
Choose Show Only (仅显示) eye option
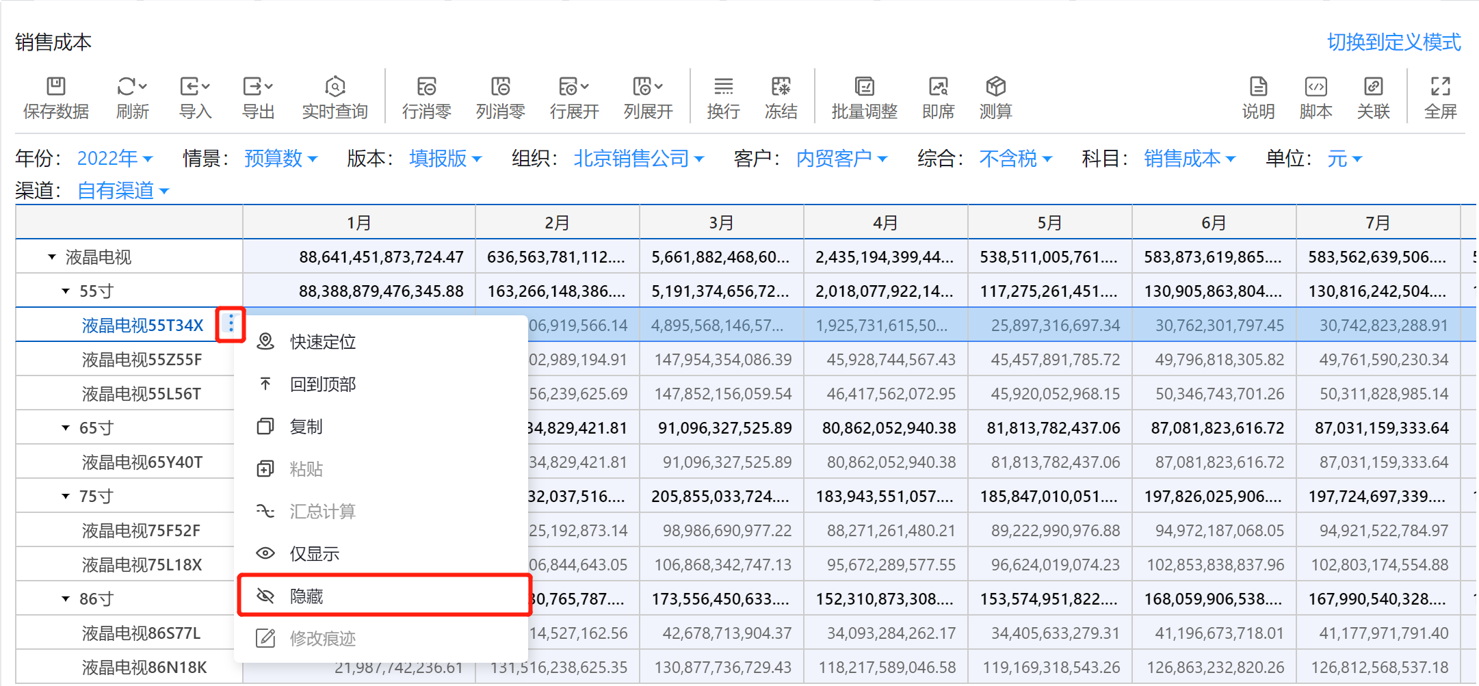(314, 554)
